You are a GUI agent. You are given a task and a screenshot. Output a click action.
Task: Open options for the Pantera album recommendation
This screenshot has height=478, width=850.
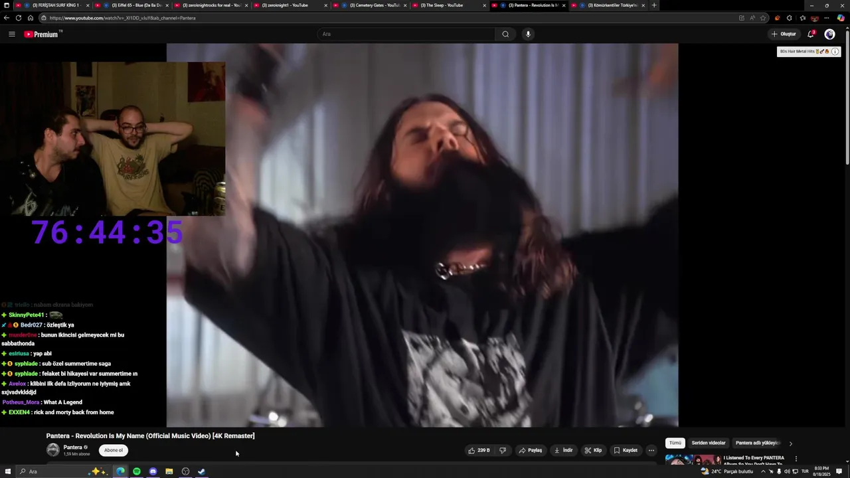(x=796, y=459)
